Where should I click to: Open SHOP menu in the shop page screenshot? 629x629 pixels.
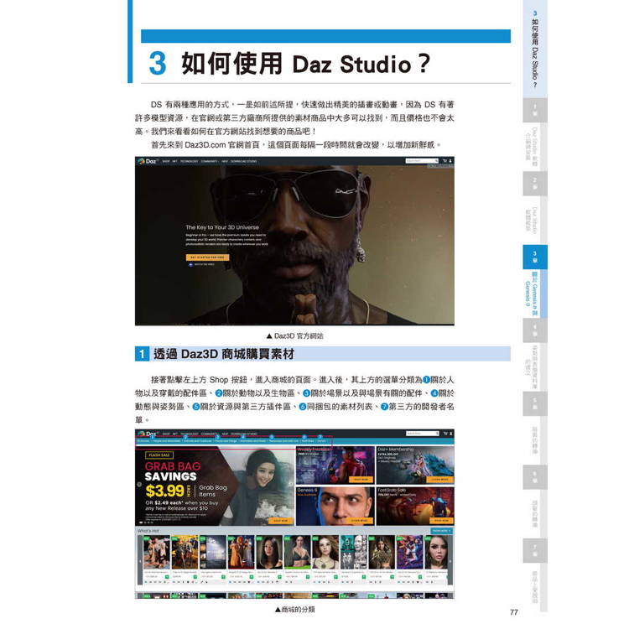click(x=166, y=434)
